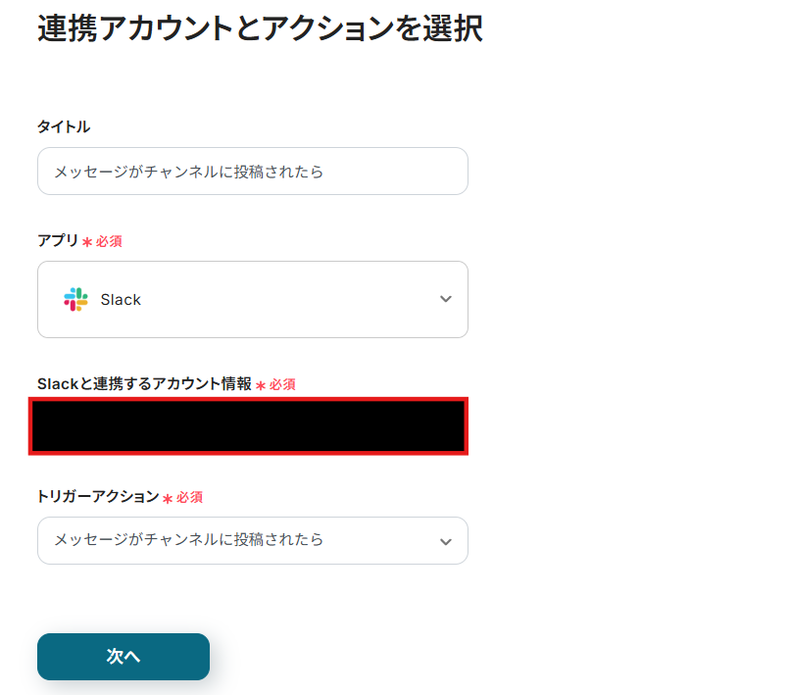Viewport: 789px width, 695px height.
Task: Focus the タイトル text input field
Action: pyautogui.click(x=252, y=172)
